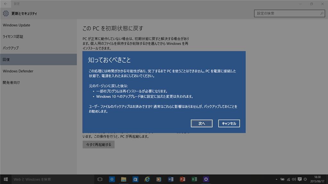Launch Word from the taskbar

171,179
